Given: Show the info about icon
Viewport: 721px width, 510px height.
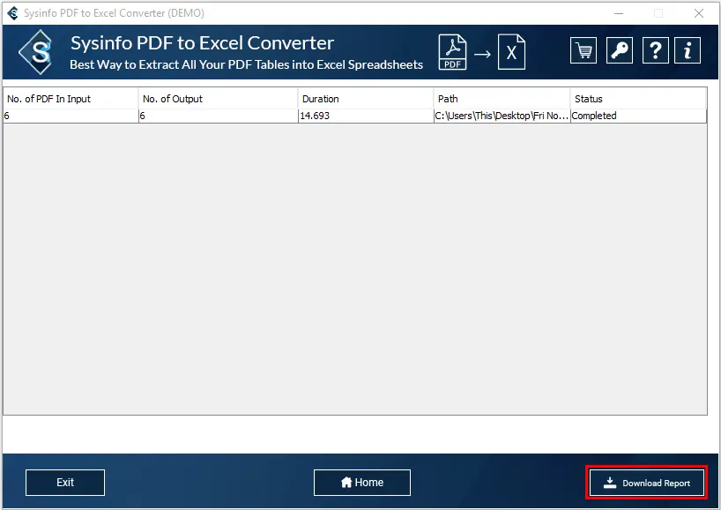Looking at the screenshot, I should (688, 50).
